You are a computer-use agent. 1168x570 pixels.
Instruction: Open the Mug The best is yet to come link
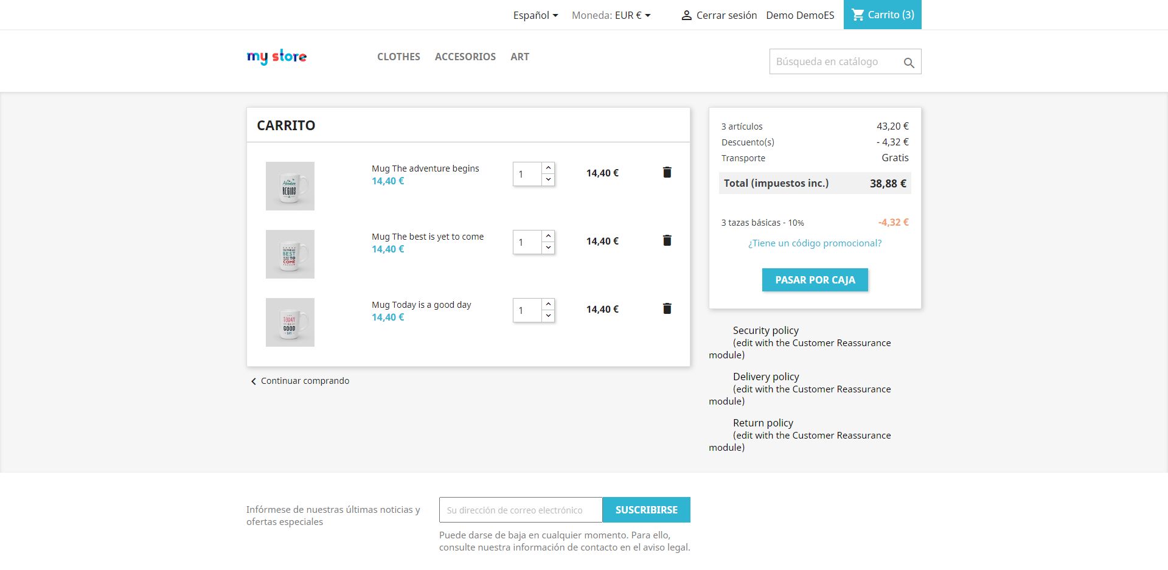point(428,237)
